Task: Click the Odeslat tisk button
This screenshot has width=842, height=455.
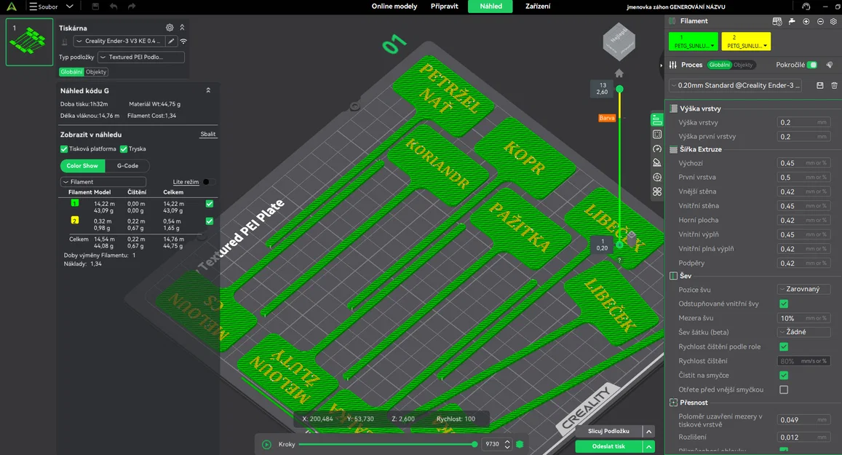Action: click(x=608, y=446)
